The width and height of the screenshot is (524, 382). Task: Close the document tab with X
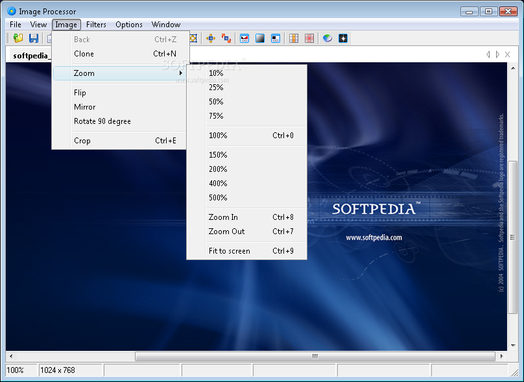coord(507,54)
